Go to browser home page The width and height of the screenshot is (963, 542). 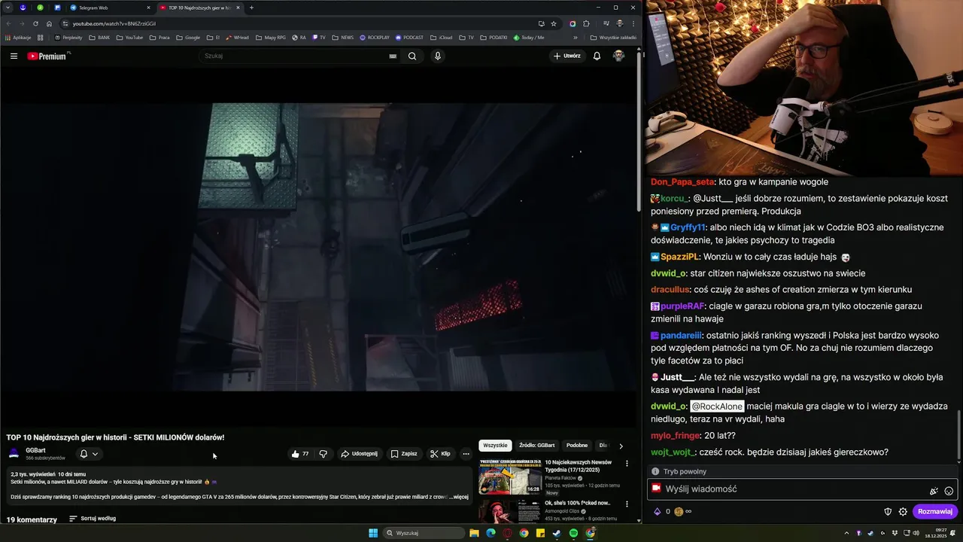tap(50, 23)
